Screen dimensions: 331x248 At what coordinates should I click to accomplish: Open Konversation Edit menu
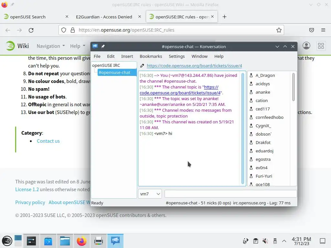(111, 56)
